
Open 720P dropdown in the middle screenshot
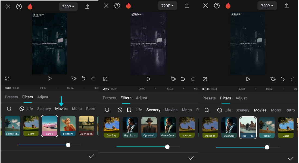click(x=167, y=6)
